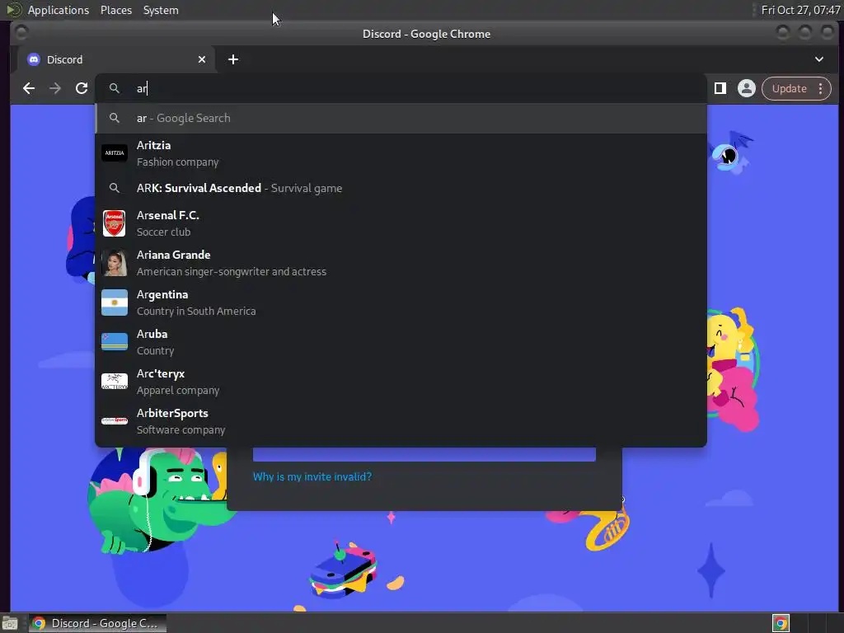
Task: Click the Discord favicon in the tab
Action: coord(34,59)
